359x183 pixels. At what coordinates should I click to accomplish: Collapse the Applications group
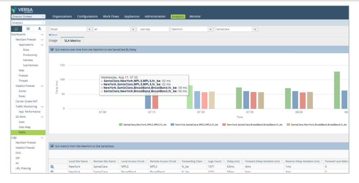(42, 45)
